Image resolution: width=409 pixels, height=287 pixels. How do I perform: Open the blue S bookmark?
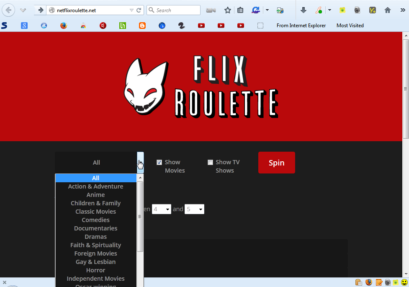coord(4,25)
